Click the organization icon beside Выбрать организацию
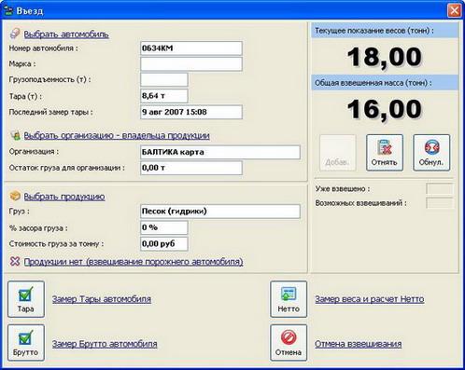 15,135
